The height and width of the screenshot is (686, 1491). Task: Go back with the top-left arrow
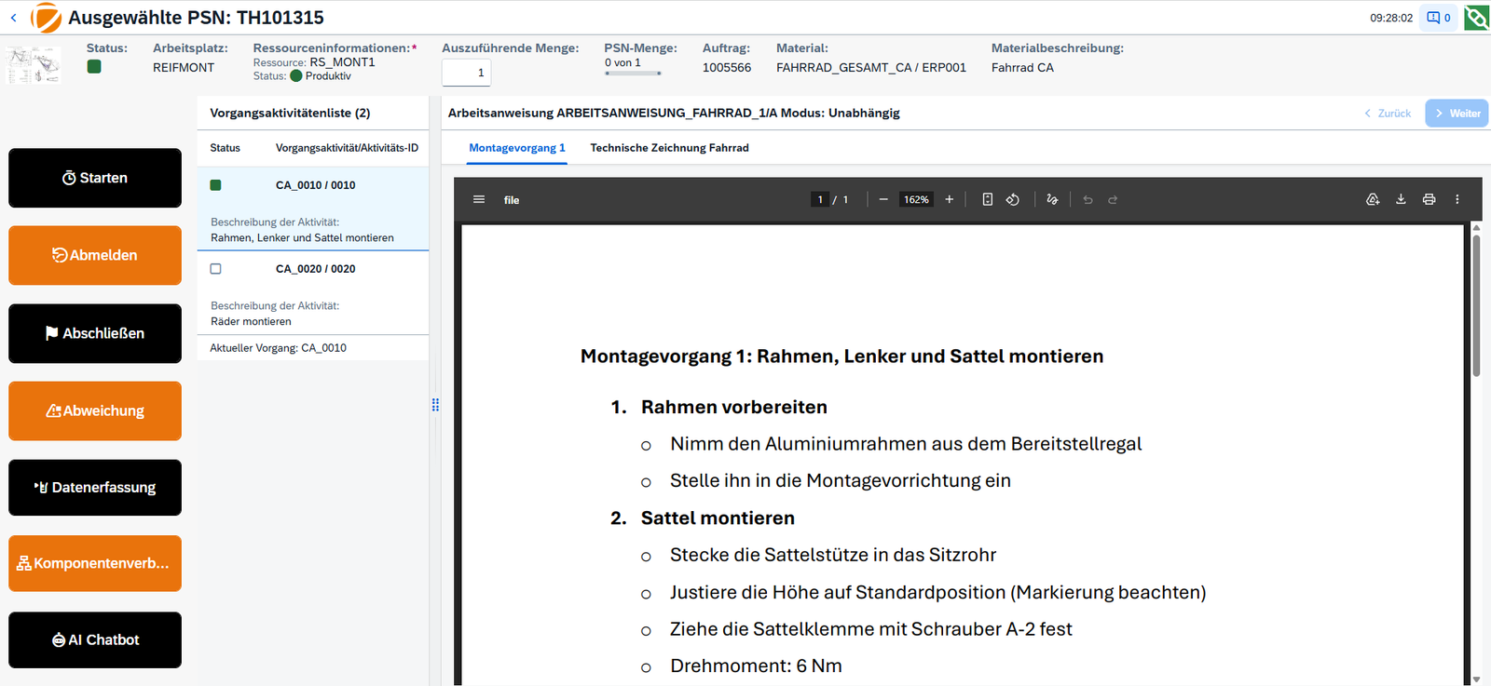click(x=13, y=18)
